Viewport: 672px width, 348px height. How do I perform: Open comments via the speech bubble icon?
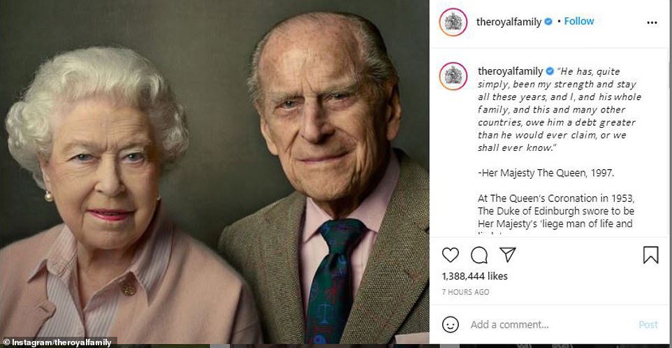tap(479, 255)
